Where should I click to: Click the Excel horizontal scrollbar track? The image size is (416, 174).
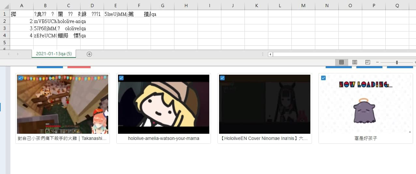(344, 54)
